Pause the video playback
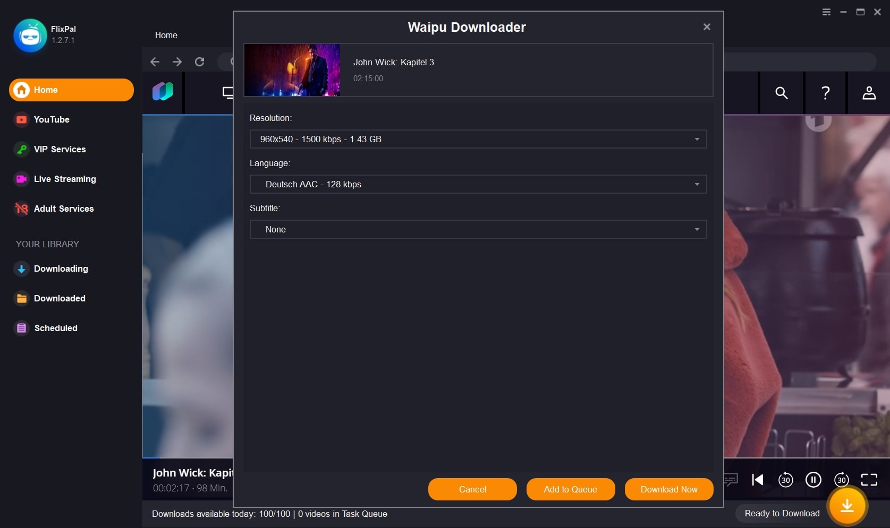 [813, 480]
